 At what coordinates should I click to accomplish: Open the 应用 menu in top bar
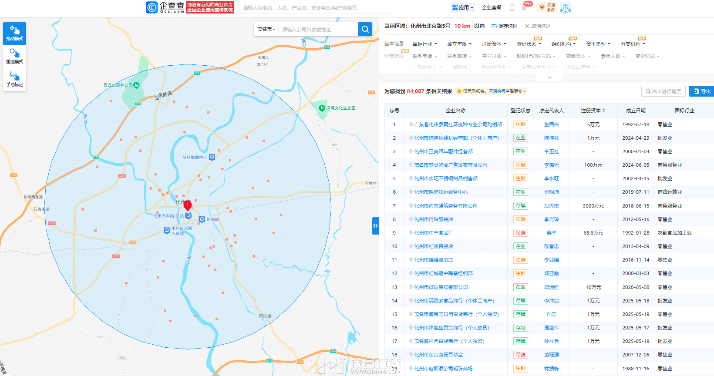(463, 7)
